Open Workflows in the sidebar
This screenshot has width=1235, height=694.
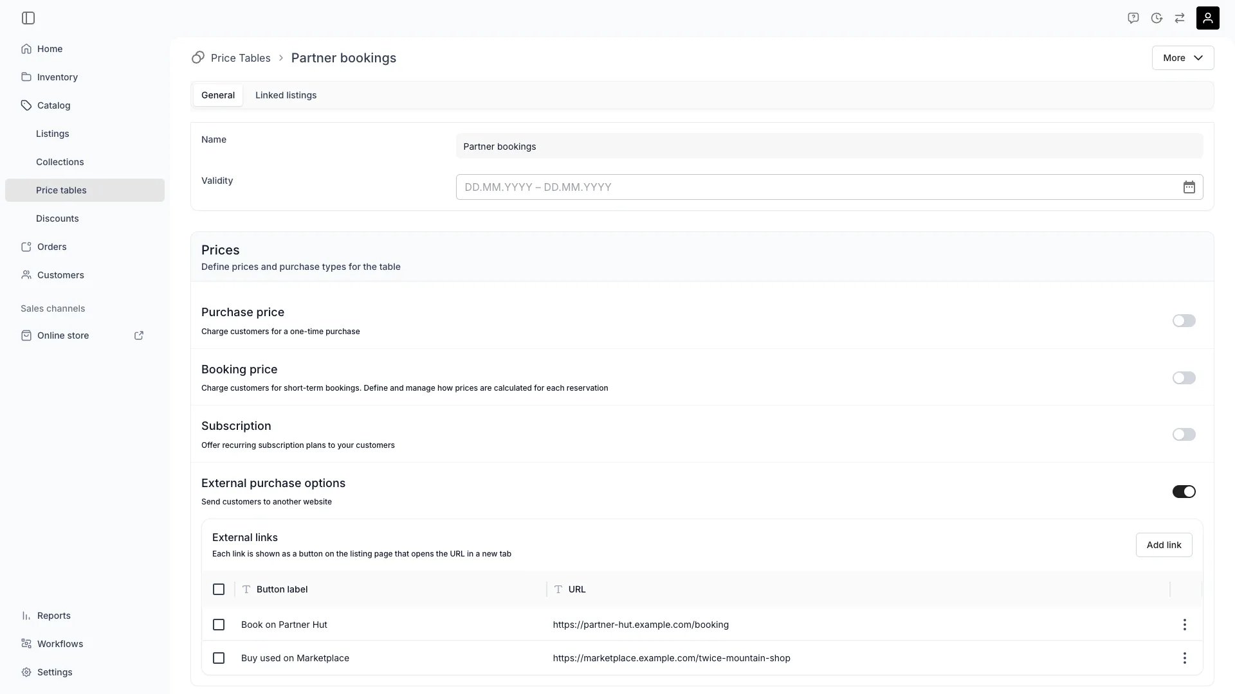[85, 644]
